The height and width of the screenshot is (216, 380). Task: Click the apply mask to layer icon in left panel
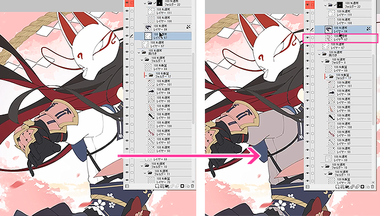pos(188,186)
